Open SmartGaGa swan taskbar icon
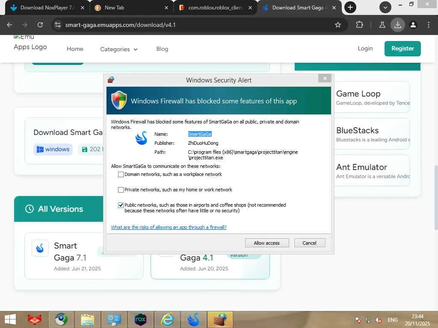Image resolution: width=438 pixels, height=328 pixels. (x=194, y=319)
